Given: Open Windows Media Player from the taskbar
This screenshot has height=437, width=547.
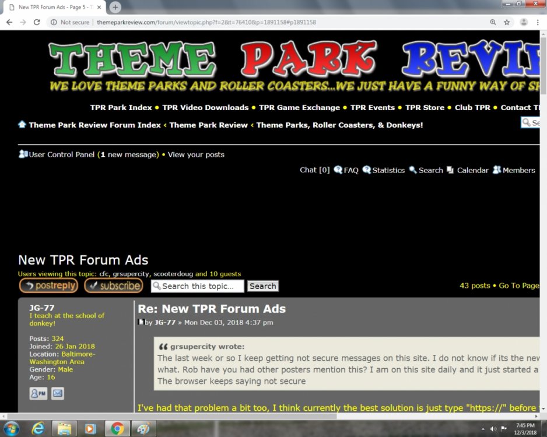Looking at the screenshot, I should click(89, 428).
